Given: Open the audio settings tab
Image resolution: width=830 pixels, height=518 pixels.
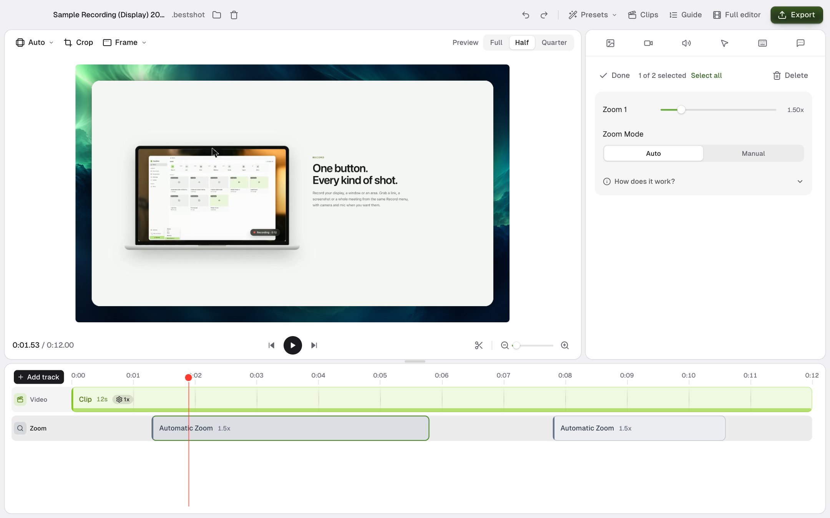Looking at the screenshot, I should (x=687, y=43).
